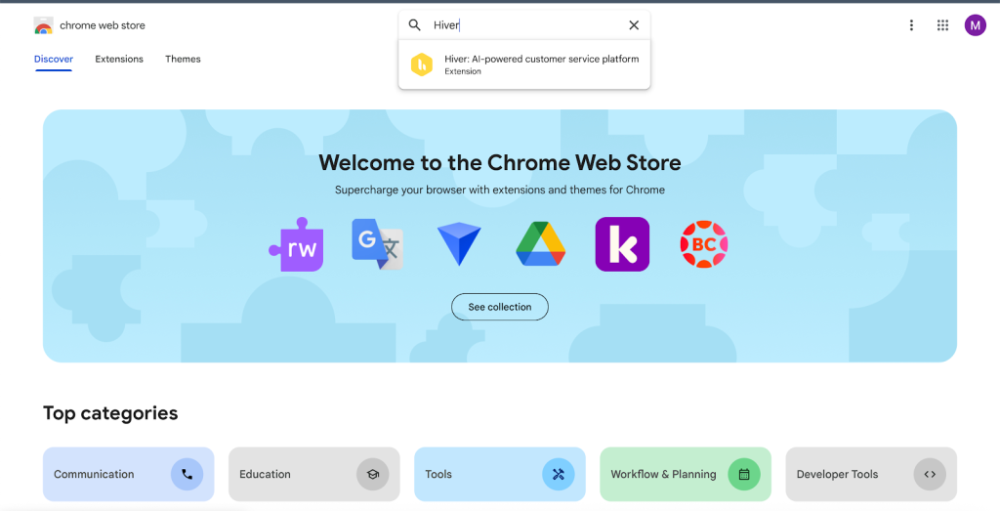The width and height of the screenshot is (1000, 511).
Task: Open the Google Drive extension icon
Action: pyautogui.click(x=541, y=244)
